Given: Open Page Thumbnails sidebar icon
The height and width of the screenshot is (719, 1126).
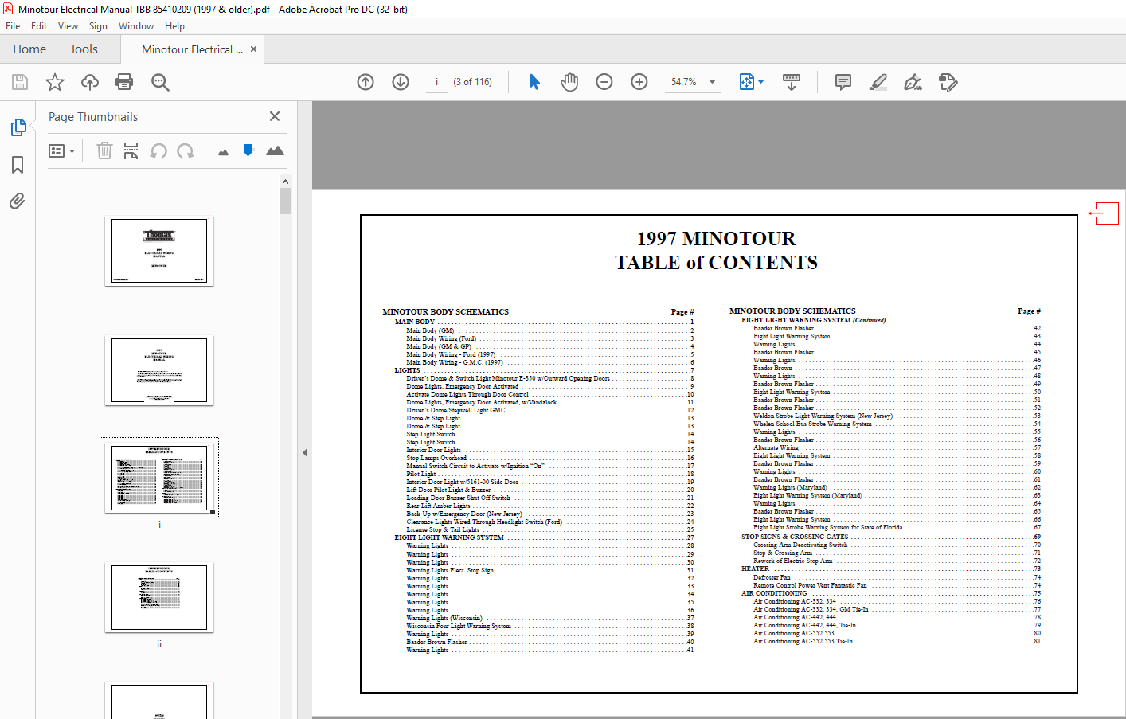Looking at the screenshot, I should 18,127.
